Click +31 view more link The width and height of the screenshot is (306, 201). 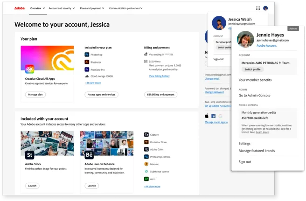click(93, 83)
